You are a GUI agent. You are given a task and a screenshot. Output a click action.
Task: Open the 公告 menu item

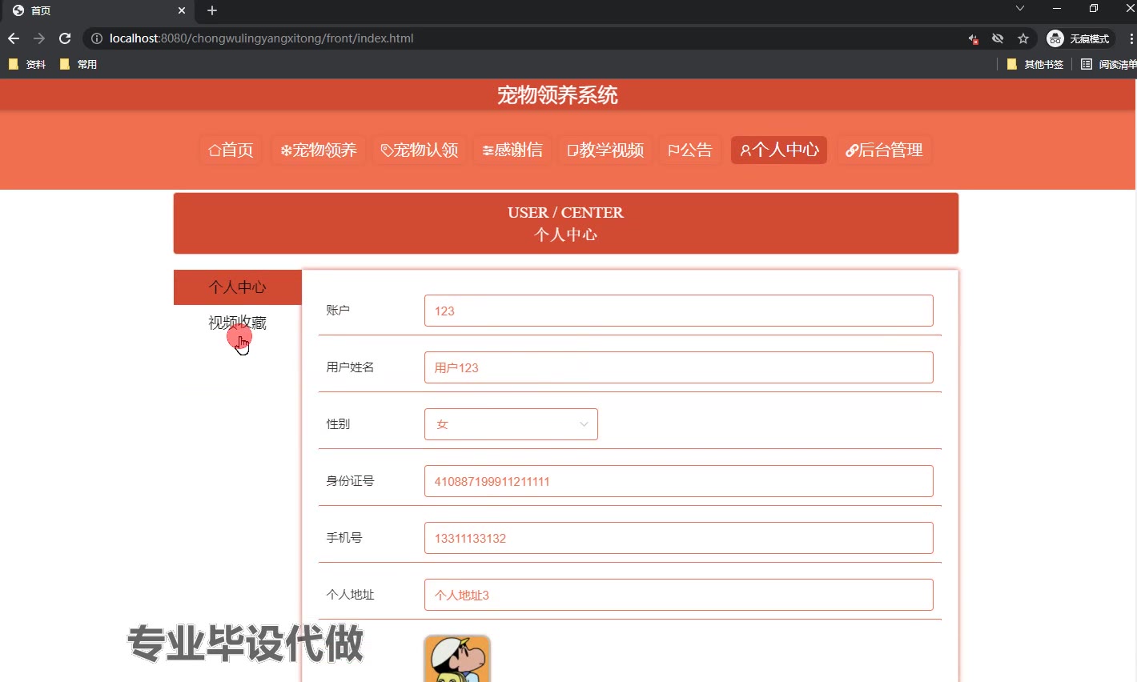point(690,150)
